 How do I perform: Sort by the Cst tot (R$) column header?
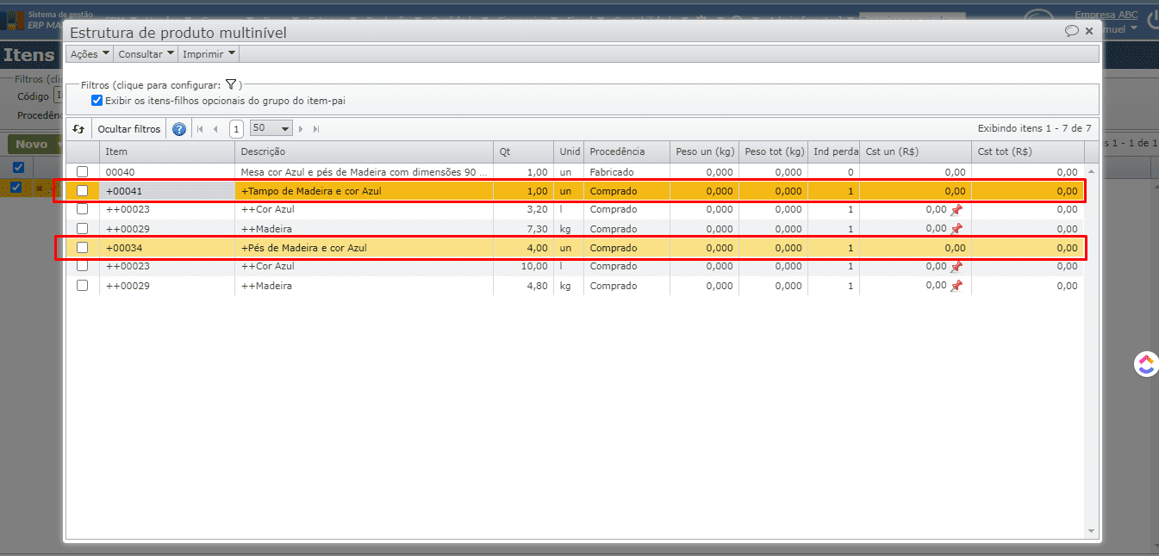pyautogui.click(x=1027, y=151)
